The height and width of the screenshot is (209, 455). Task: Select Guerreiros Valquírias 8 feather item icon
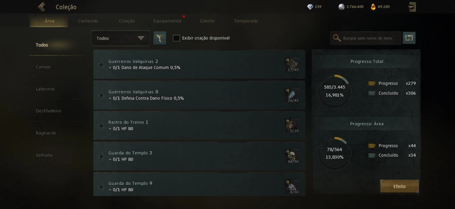coord(292,96)
